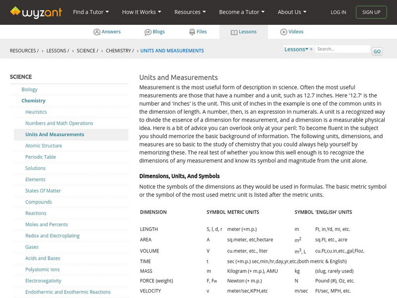Click the LOG IN link

[x=338, y=12]
